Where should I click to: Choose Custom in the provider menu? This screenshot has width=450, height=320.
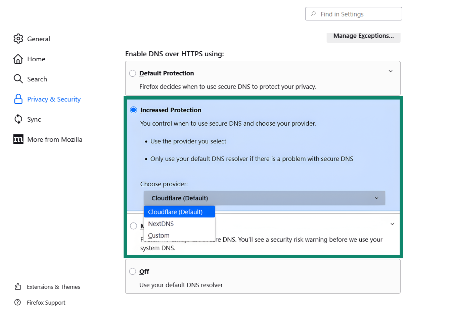click(x=159, y=235)
